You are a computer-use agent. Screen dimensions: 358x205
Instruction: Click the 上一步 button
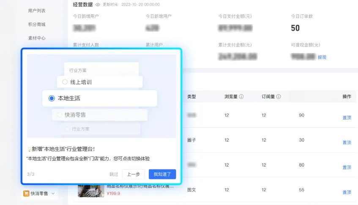[133, 174]
